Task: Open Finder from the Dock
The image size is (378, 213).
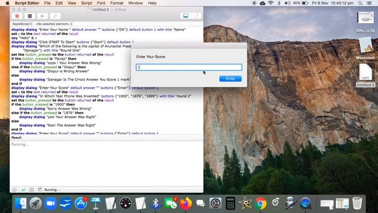Action: point(21,203)
